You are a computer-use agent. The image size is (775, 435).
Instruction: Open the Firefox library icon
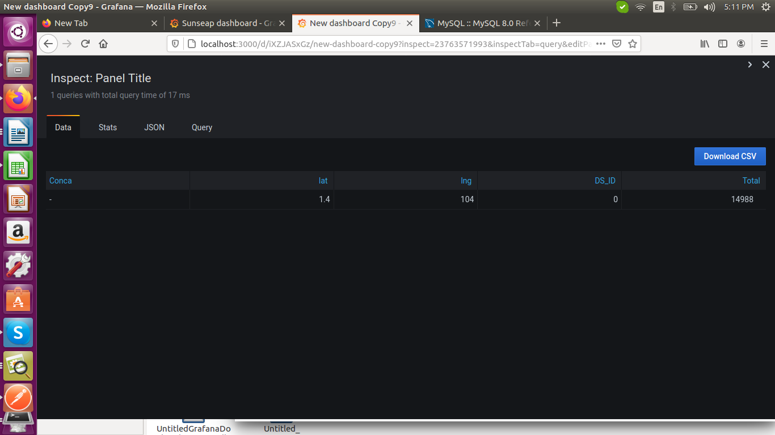pyautogui.click(x=704, y=44)
